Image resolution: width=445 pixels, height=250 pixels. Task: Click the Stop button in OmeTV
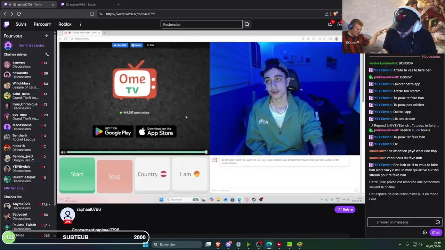click(115, 176)
